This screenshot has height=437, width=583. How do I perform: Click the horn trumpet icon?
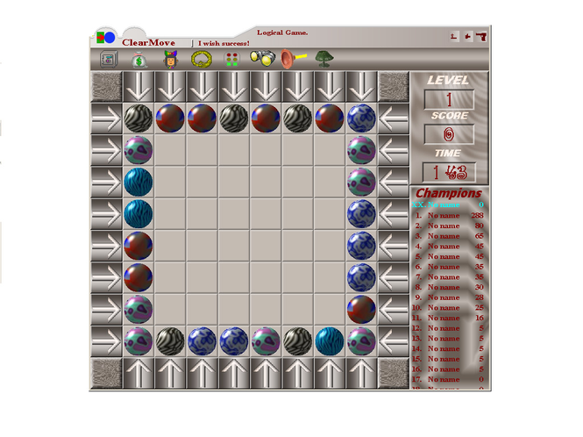(293, 59)
